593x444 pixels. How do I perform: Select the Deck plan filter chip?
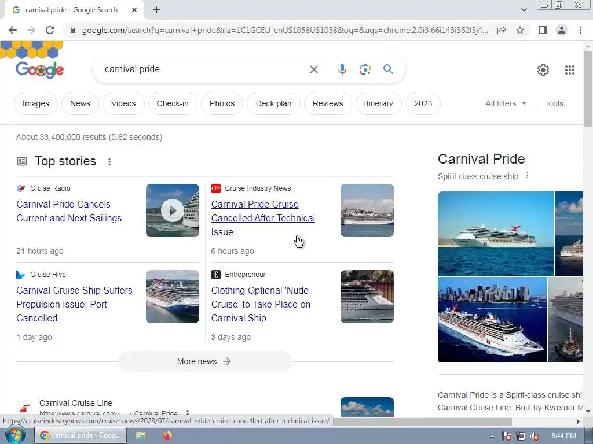273,103
